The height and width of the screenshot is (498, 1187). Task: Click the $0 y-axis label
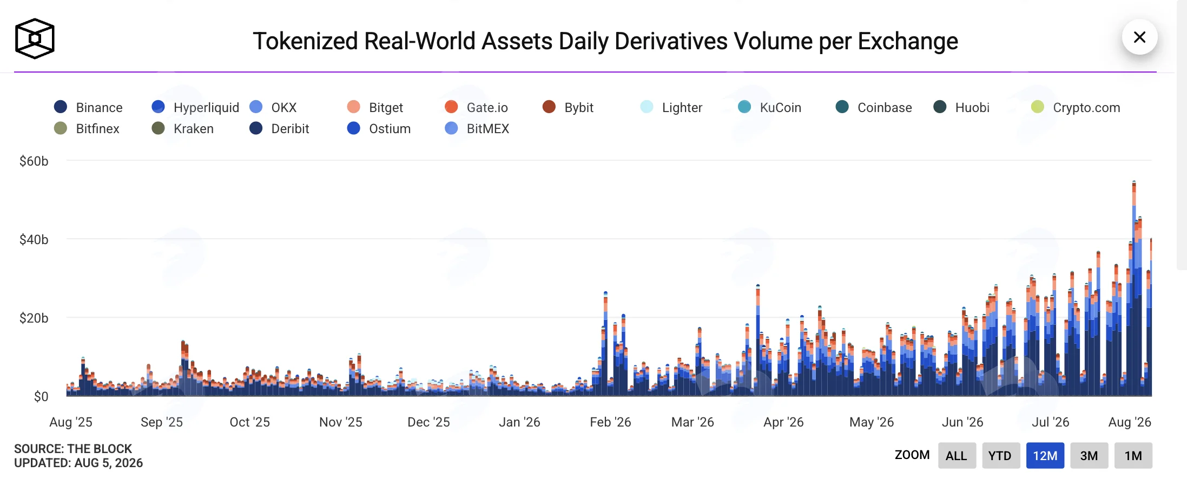[x=41, y=397]
